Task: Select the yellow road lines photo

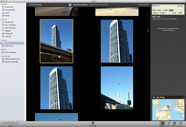Action: [117, 12]
